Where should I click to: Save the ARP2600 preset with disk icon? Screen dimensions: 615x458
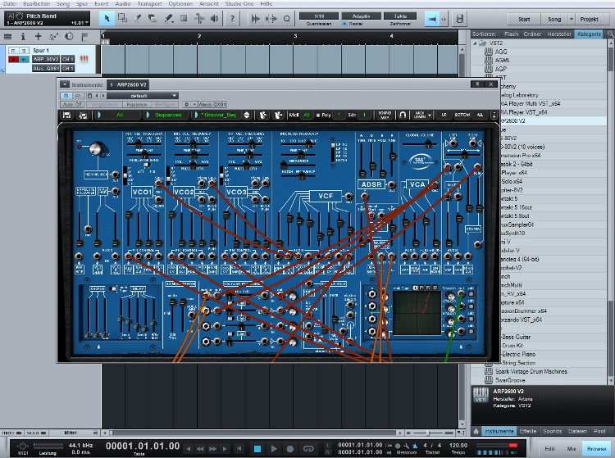tap(66, 115)
